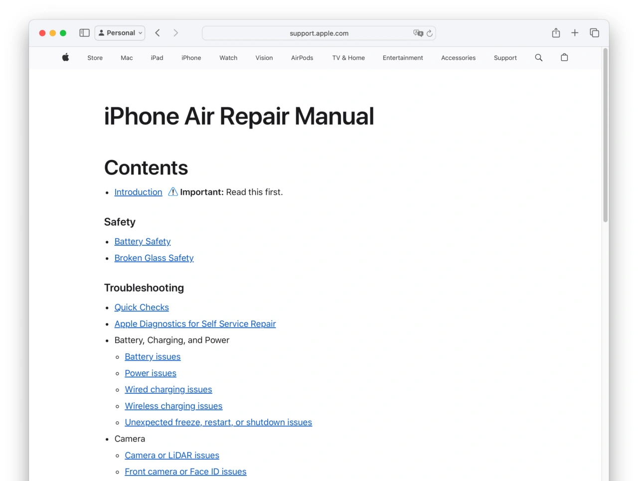This screenshot has height=481, width=638.
Task: Open the Support menu item
Action: 505,58
